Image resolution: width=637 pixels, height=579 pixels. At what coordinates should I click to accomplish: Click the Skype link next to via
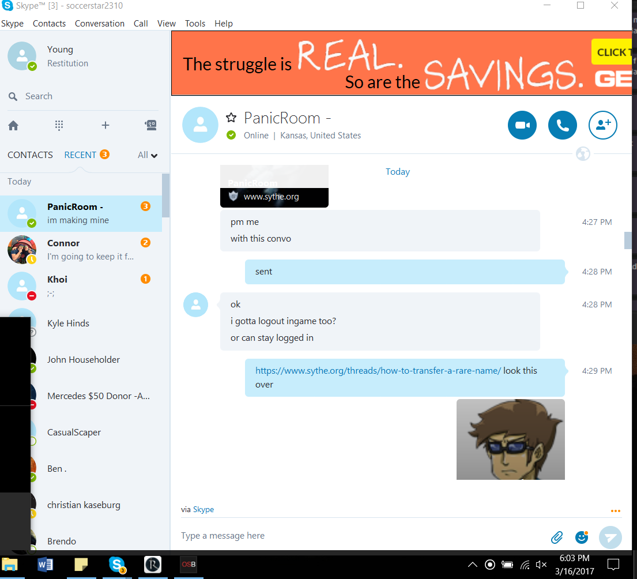point(203,510)
